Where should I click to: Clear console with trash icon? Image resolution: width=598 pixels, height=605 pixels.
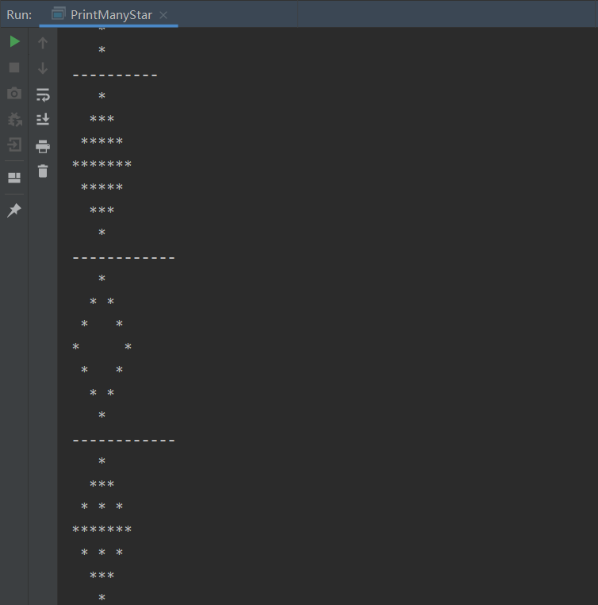[43, 171]
